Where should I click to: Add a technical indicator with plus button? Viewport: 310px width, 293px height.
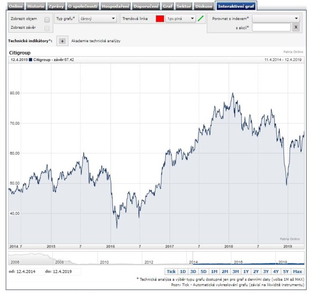(62, 41)
